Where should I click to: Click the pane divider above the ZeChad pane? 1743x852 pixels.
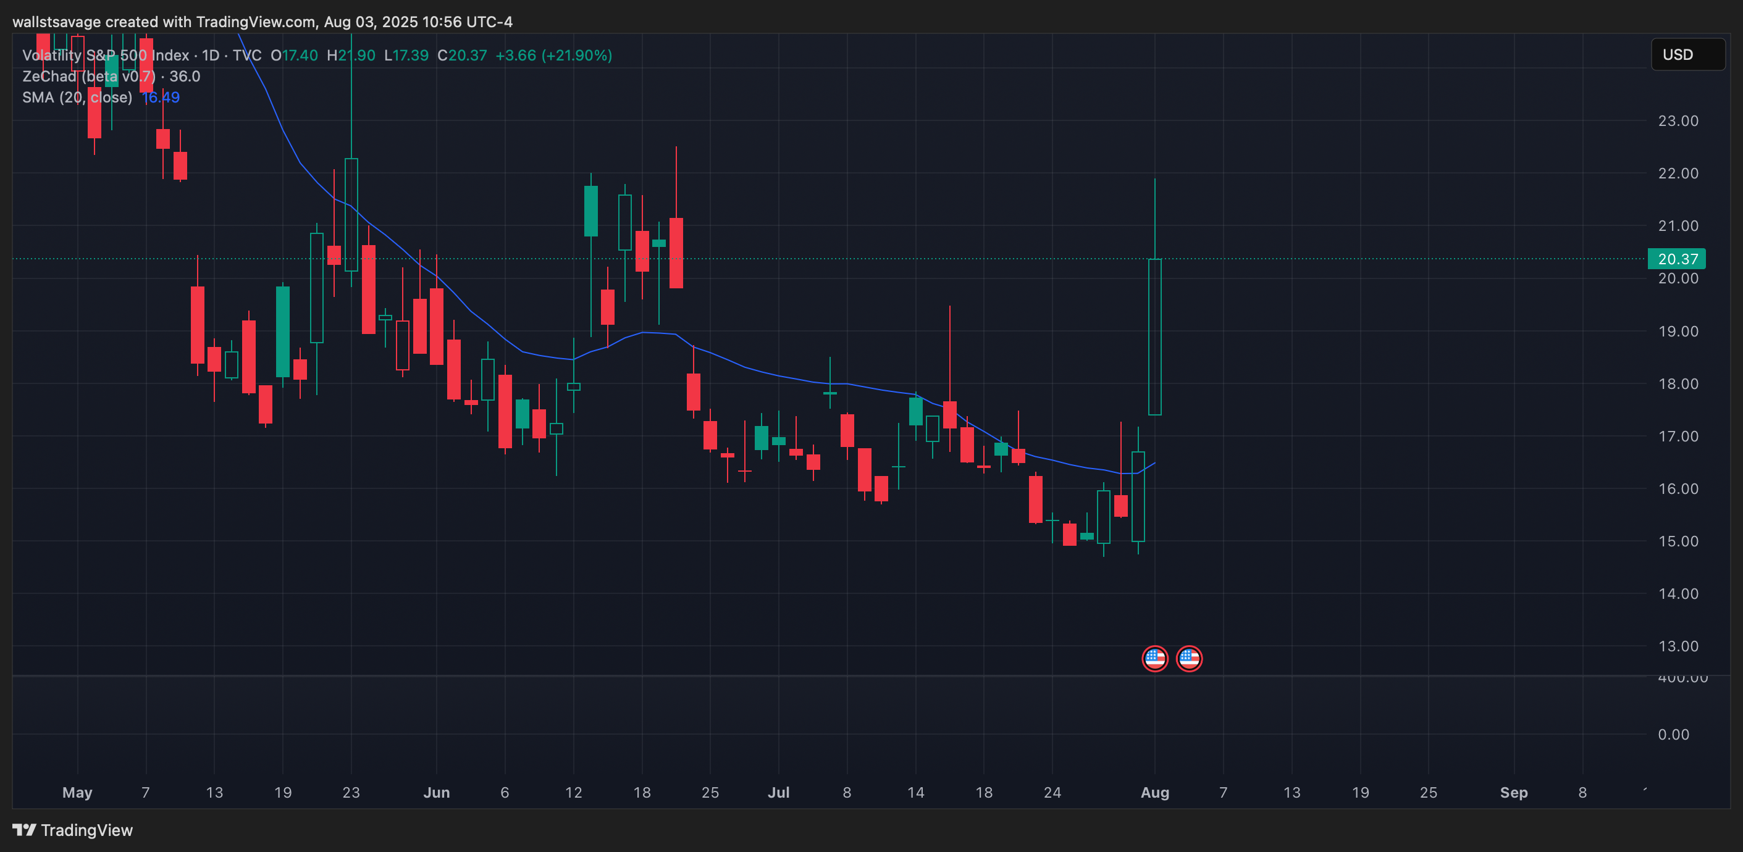coord(812,675)
